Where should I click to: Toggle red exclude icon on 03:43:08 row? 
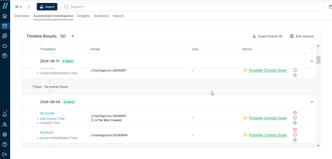295,113
